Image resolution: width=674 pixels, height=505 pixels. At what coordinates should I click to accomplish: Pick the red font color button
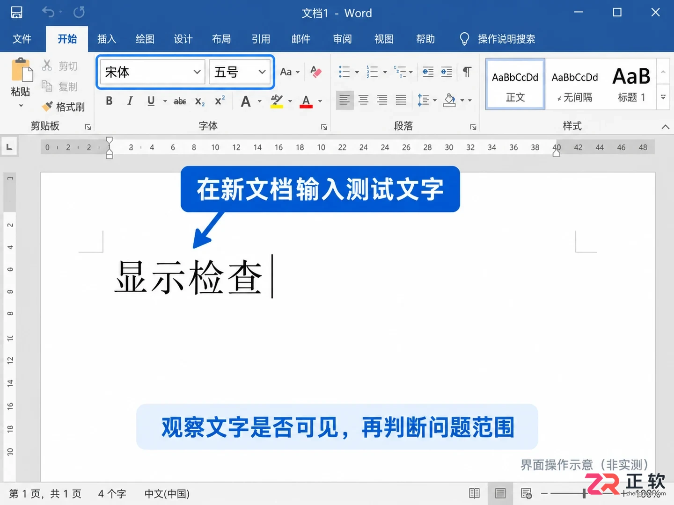[x=306, y=101]
